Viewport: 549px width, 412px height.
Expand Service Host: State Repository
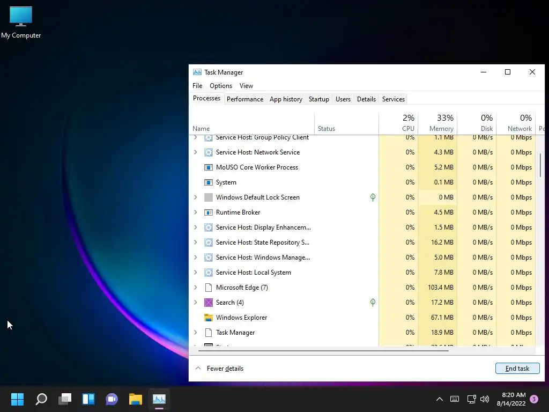click(x=195, y=242)
